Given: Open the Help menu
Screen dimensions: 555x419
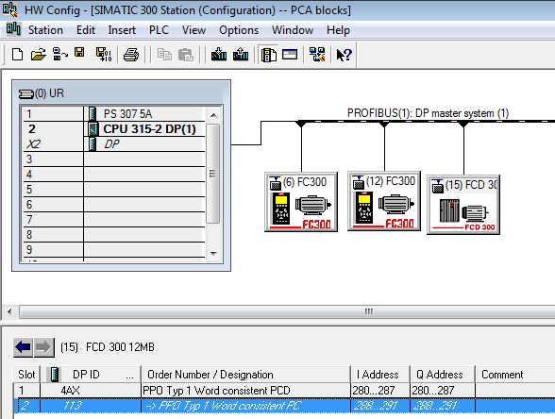Looking at the screenshot, I should click(x=338, y=30).
